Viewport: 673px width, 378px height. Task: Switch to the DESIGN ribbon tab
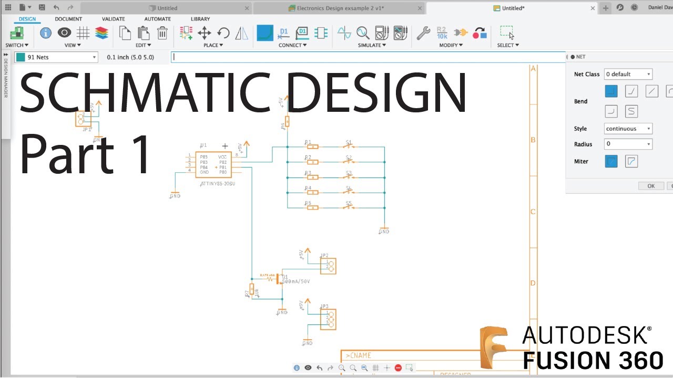pyautogui.click(x=27, y=19)
